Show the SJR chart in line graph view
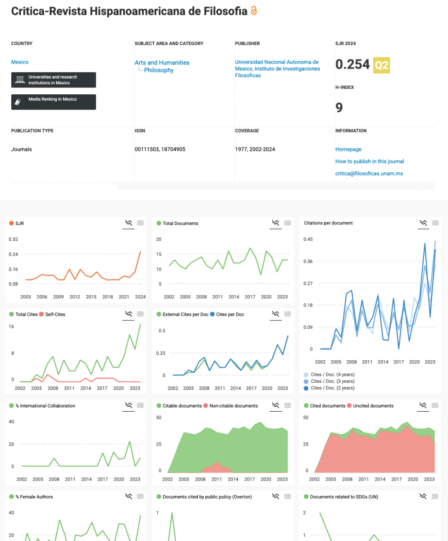The height and width of the screenshot is (541, 448). pyautogui.click(x=128, y=223)
